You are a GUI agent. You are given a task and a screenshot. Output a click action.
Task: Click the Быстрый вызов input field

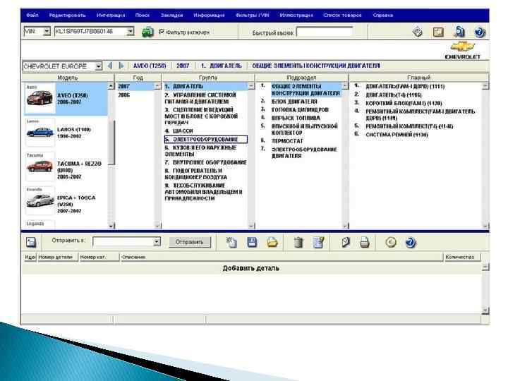[325, 32]
